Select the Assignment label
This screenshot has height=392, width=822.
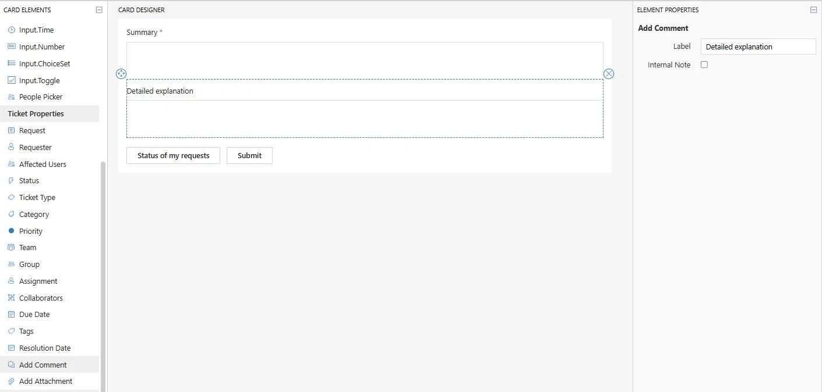coord(38,281)
